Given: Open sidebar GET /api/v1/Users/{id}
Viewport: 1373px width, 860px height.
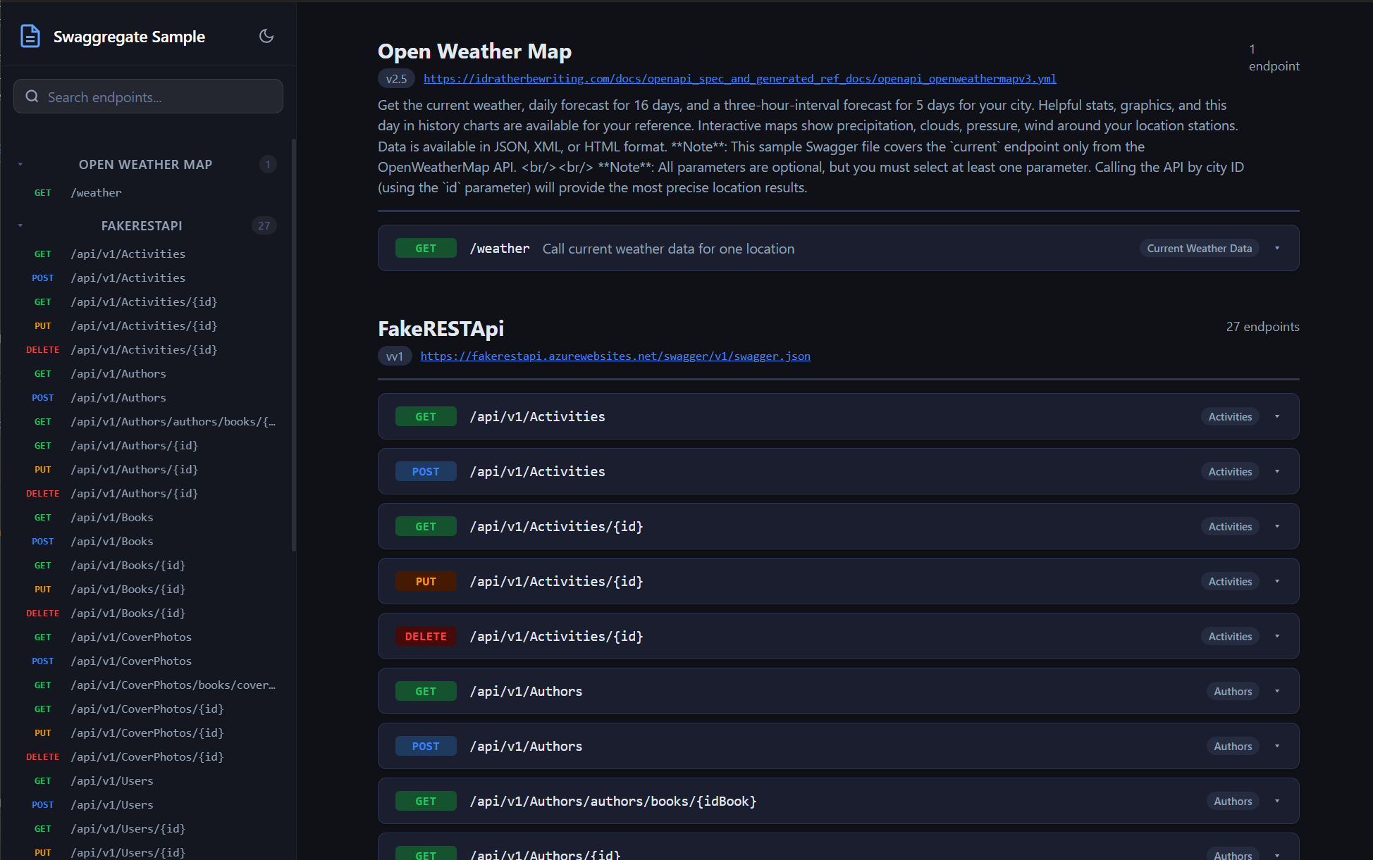Looking at the screenshot, I should tap(148, 828).
